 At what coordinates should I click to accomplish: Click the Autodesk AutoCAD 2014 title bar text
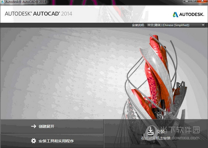tap(26, 2)
